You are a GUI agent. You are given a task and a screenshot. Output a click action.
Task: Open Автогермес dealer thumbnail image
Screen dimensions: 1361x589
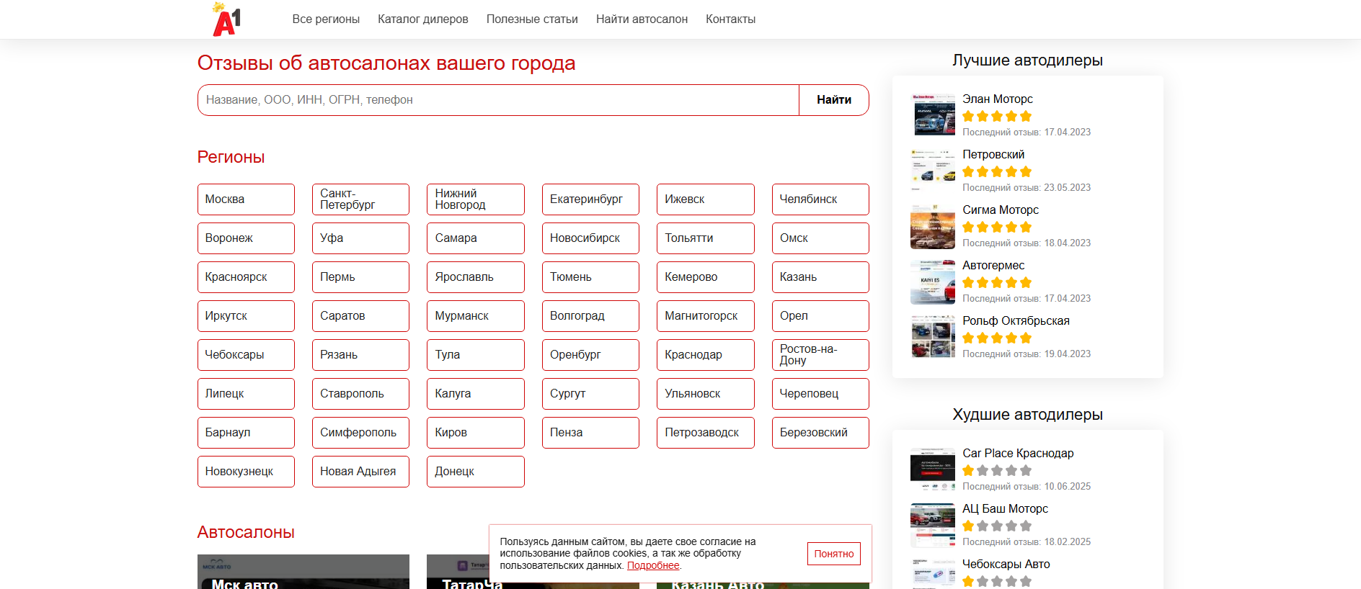[933, 281]
